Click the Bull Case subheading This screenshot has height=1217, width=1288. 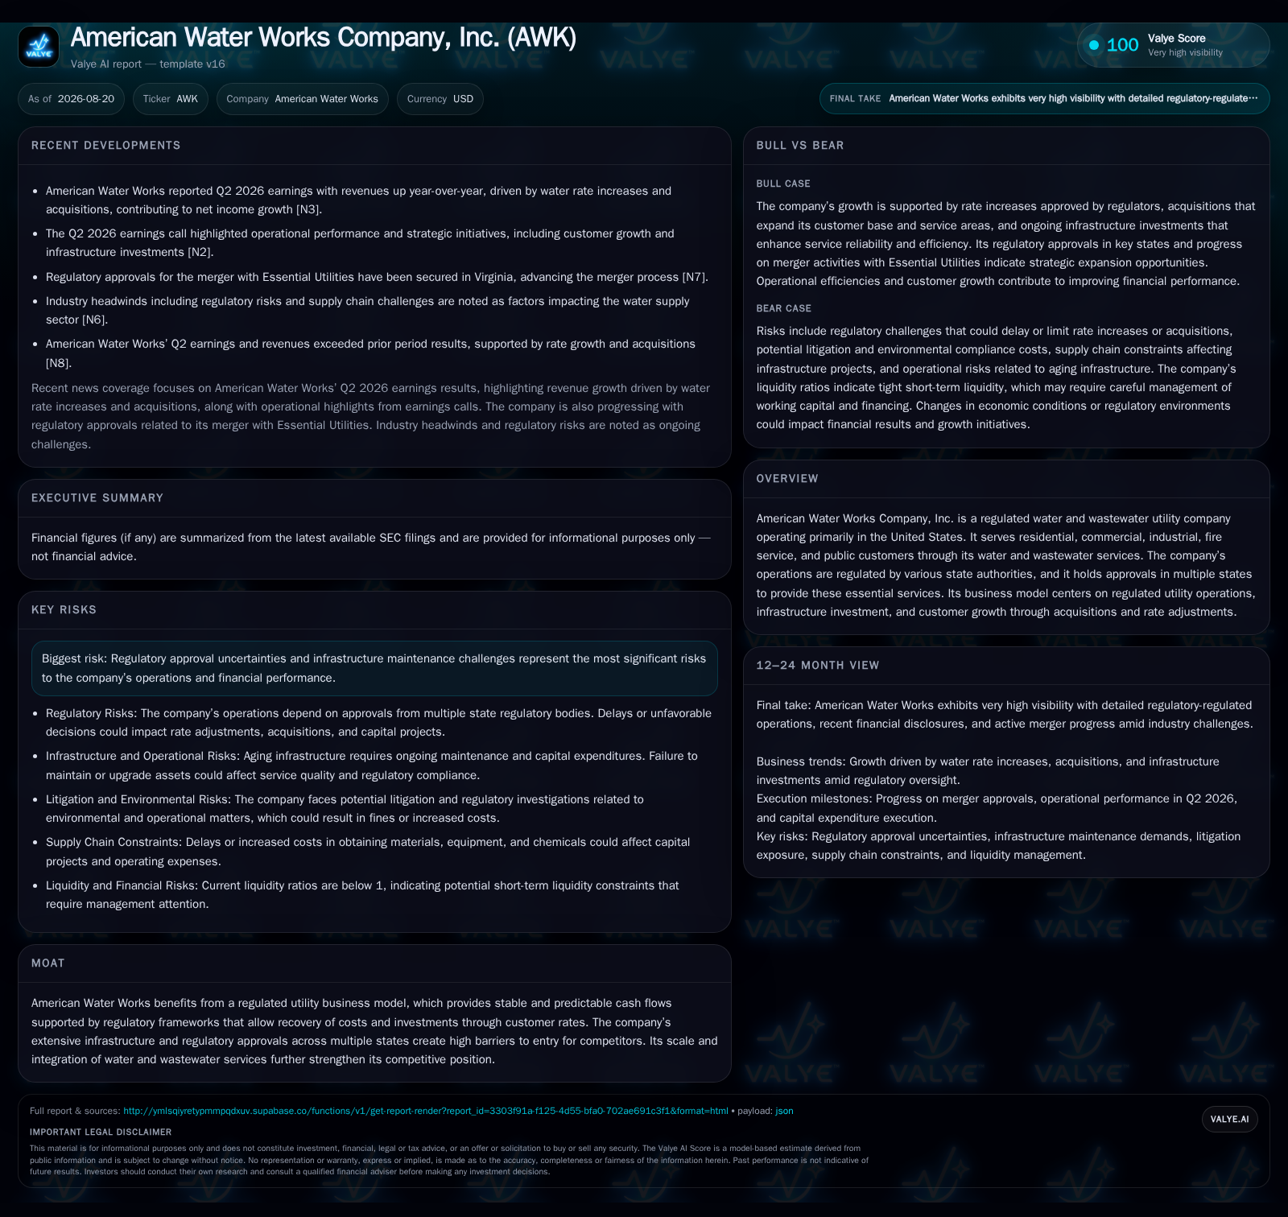(783, 184)
